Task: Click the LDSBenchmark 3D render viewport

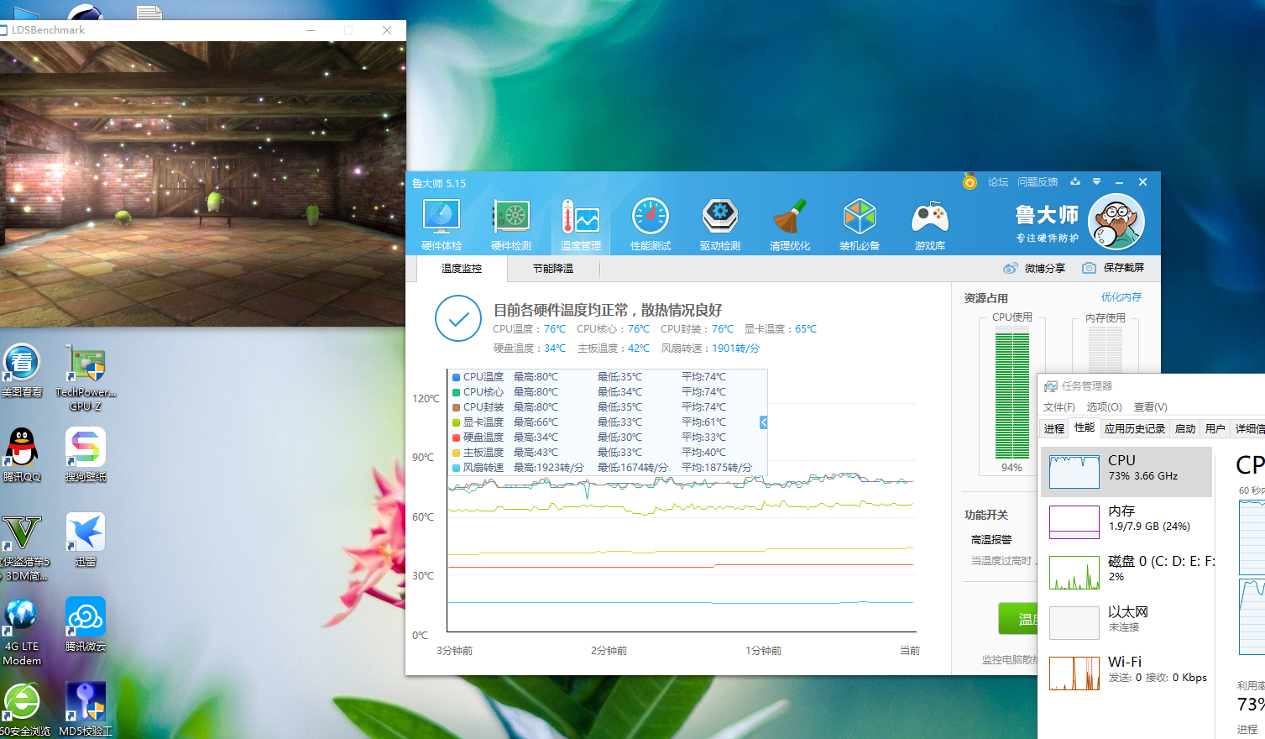Action: (202, 184)
